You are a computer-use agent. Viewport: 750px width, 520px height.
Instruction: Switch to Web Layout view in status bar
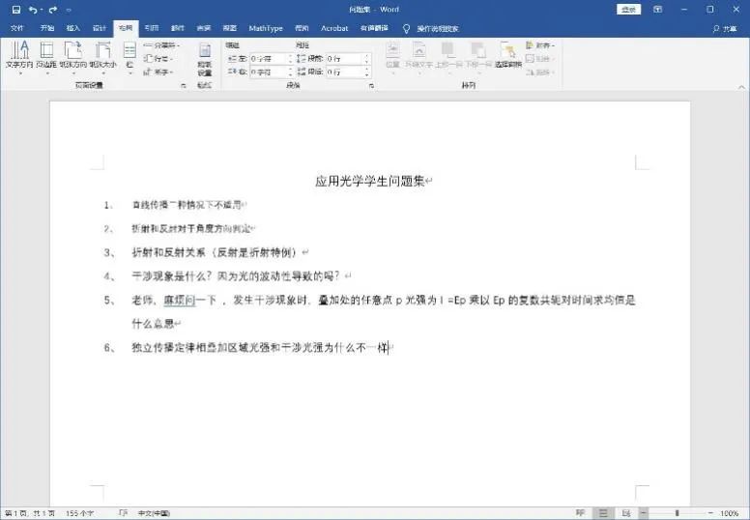(x=624, y=512)
